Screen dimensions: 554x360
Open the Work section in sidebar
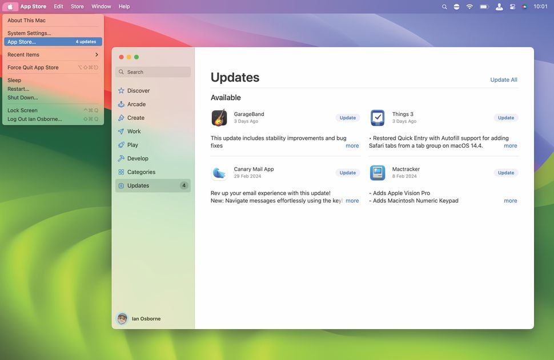coord(152,131)
